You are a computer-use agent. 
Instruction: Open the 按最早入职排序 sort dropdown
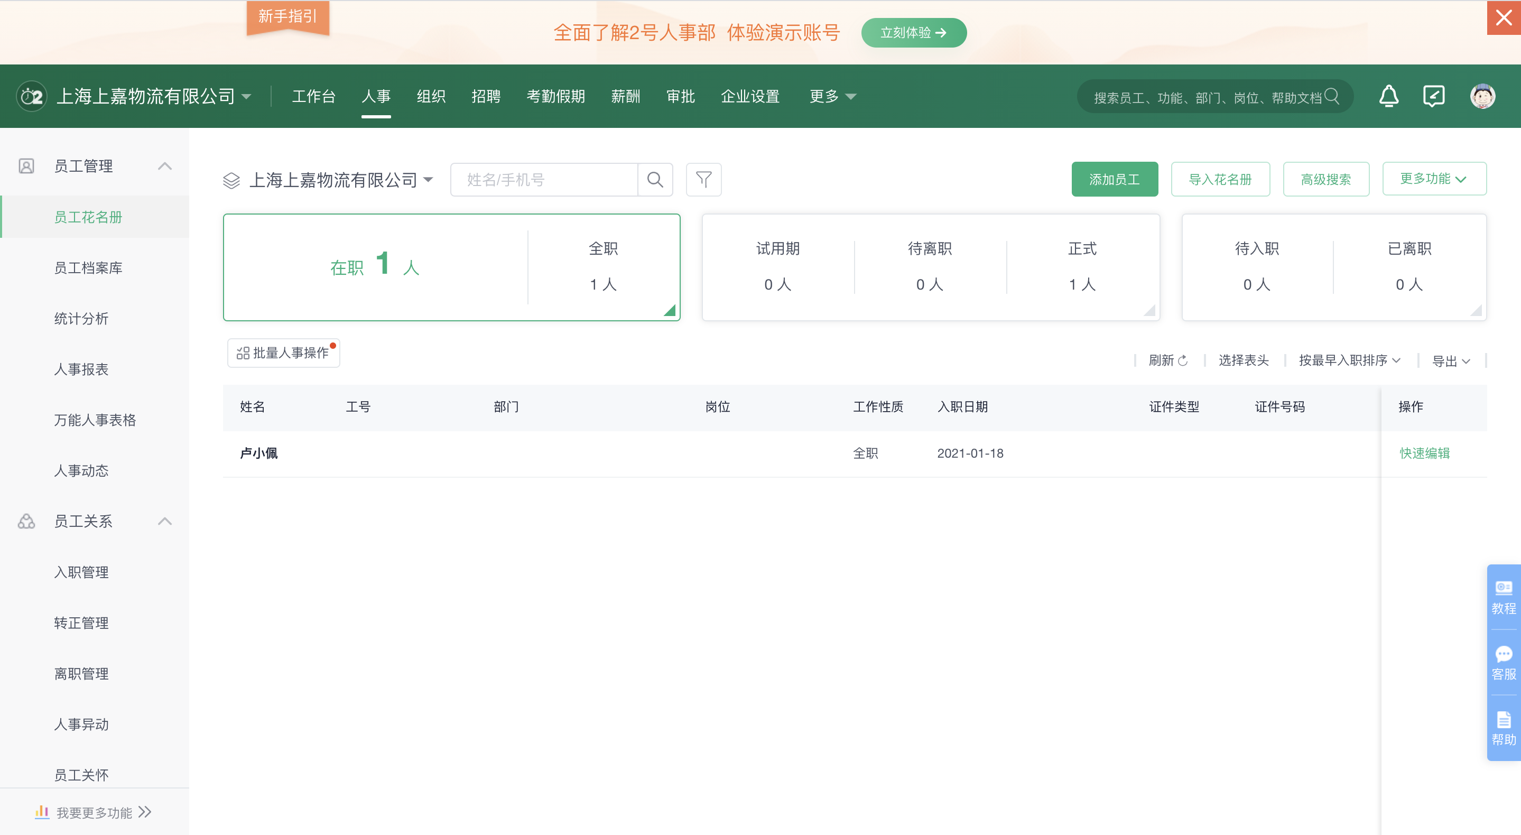click(1349, 360)
